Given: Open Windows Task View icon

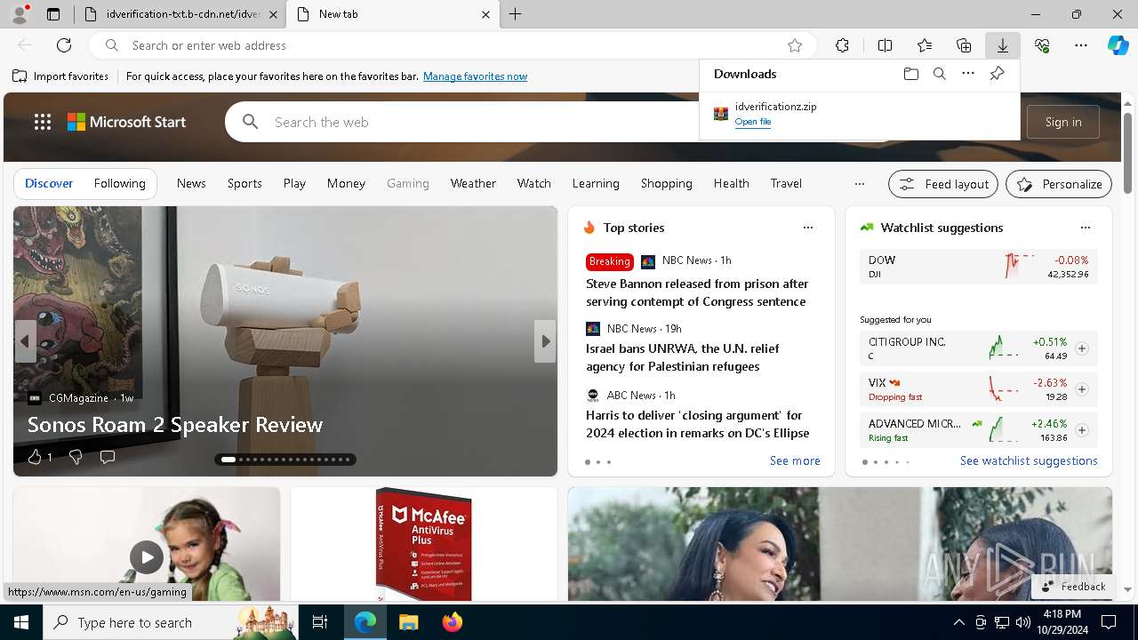Looking at the screenshot, I should [320, 622].
